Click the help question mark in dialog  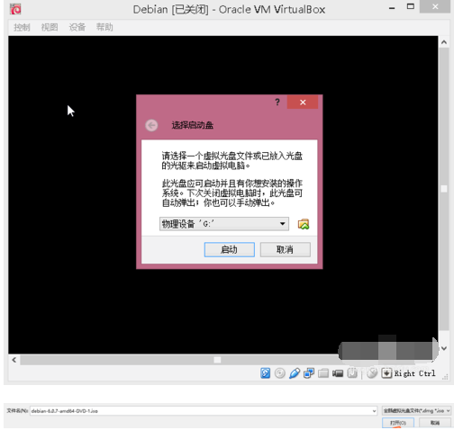click(x=277, y=103)
